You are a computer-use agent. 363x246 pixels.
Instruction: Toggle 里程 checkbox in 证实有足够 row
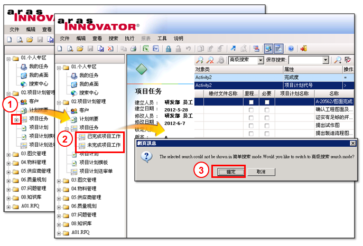(251, 118)
